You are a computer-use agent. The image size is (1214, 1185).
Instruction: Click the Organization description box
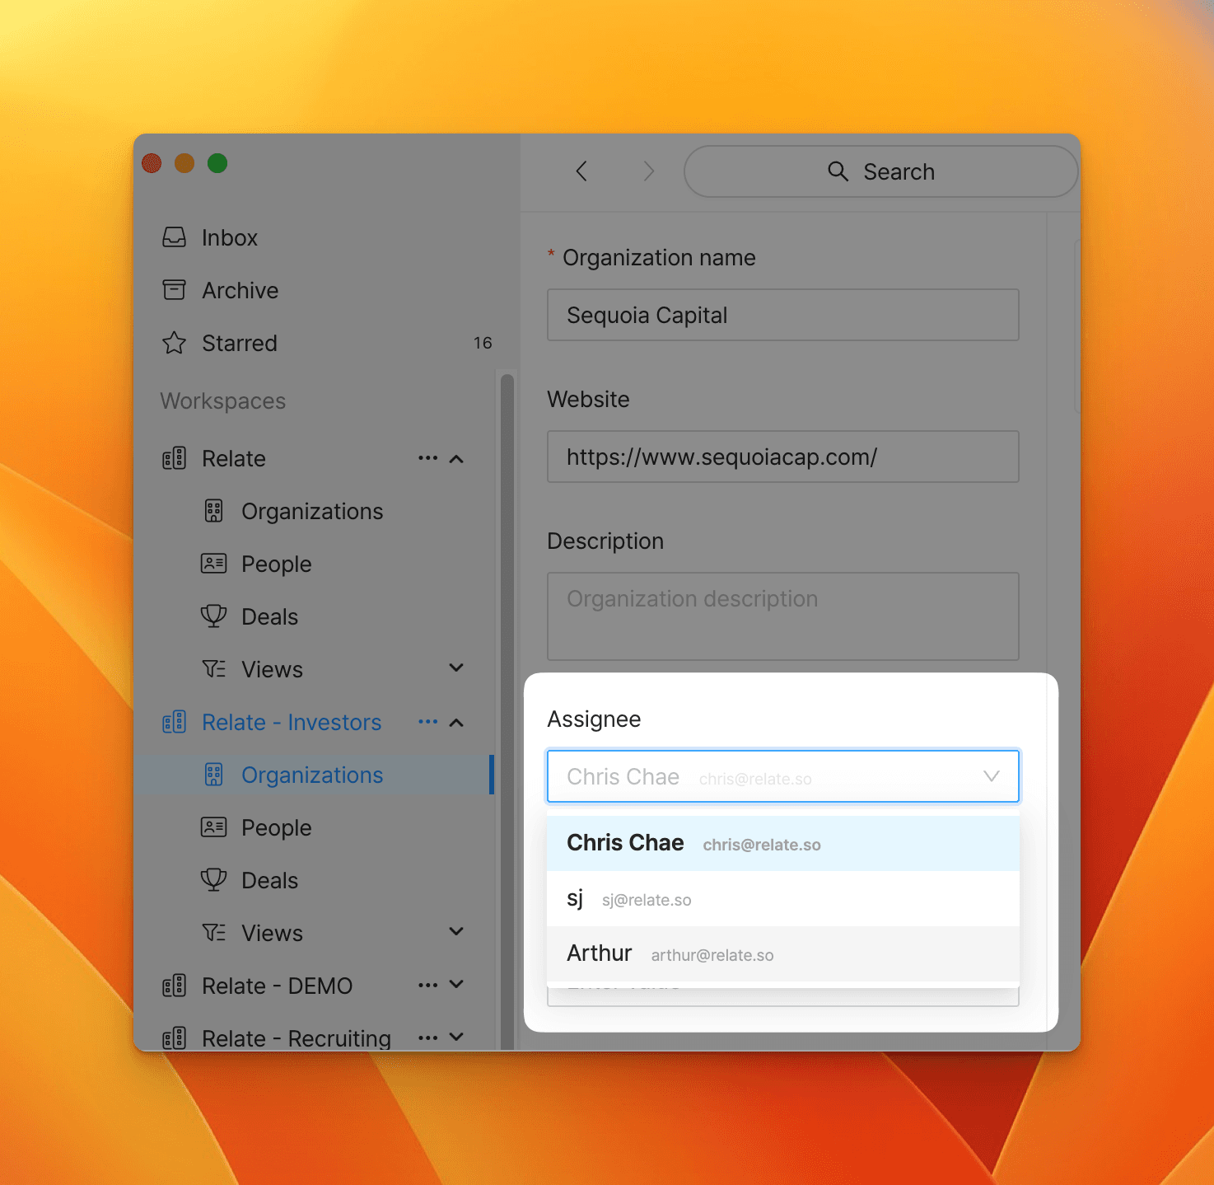pyautogui.click(x=783, y=616)
